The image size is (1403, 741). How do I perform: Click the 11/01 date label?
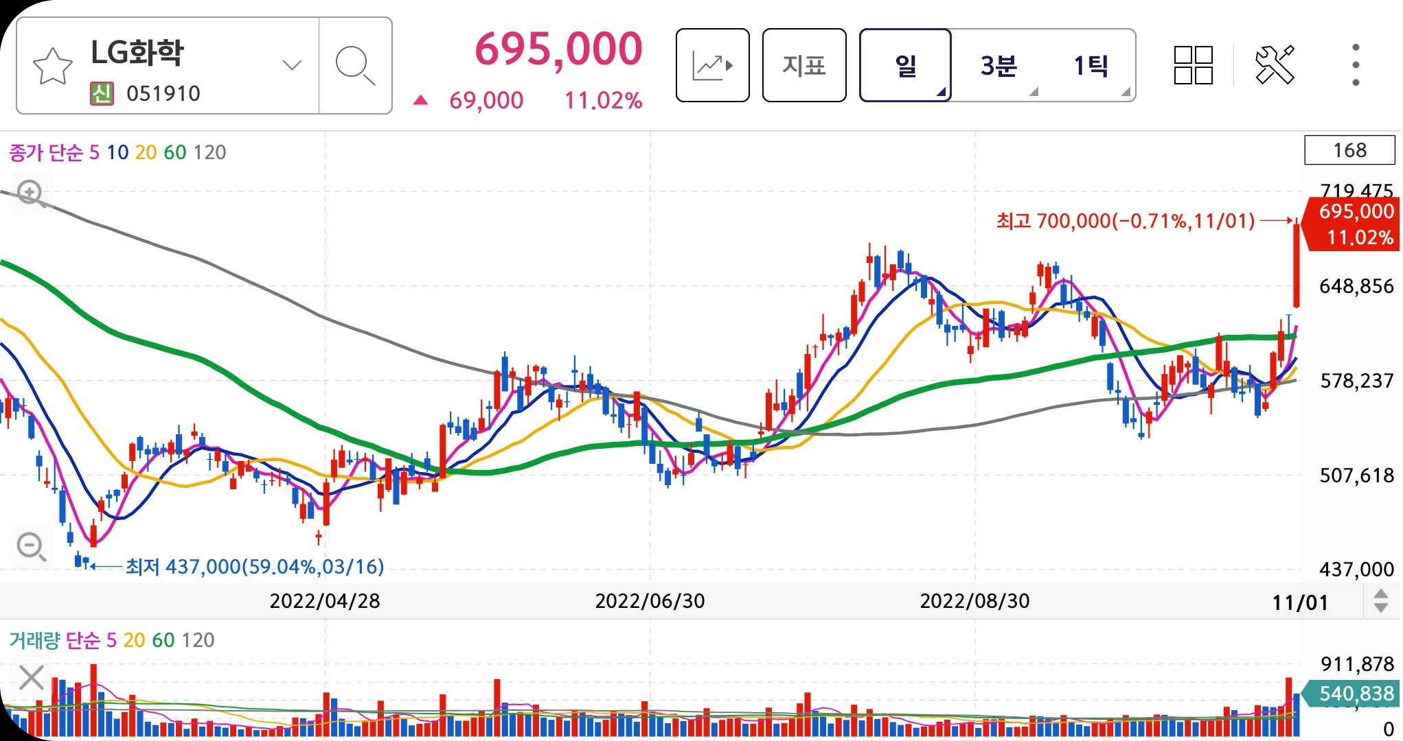(1300, 602)
